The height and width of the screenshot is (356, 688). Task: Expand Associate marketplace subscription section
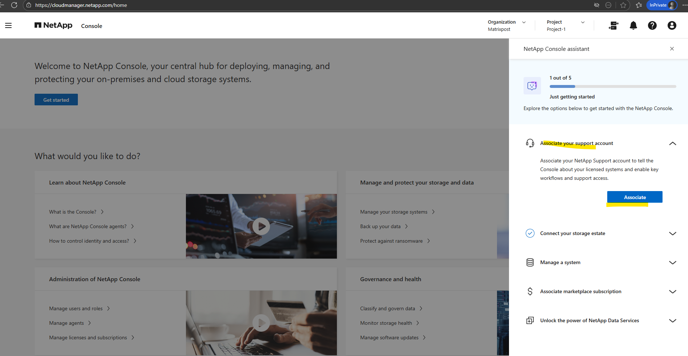673,292
